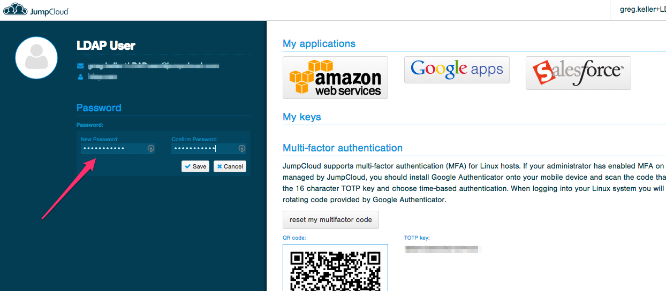The image size is (666, 291).
Task: Click the QR code image
Action: pyautogui.click(x=335, y=267)
